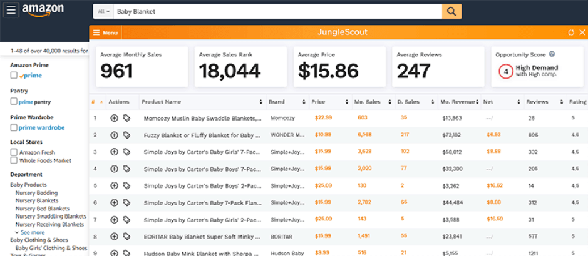This screenshot has height=256, width=588.
Task: Check the Prime Pantry filter
Action: coord(14,101)
